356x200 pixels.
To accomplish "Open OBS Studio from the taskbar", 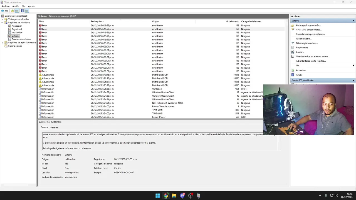I will tap(191, 196).
